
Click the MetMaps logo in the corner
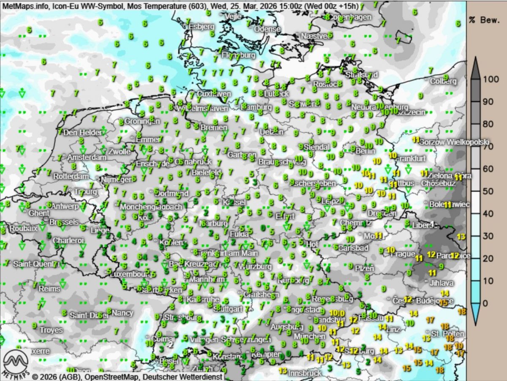click(x=16, y=364)
